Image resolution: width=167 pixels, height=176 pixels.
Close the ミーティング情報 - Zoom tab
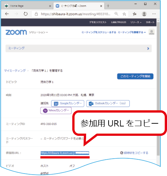(101, 6)
